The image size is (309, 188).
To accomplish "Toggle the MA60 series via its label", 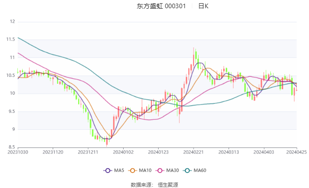I will pos(200,170).
